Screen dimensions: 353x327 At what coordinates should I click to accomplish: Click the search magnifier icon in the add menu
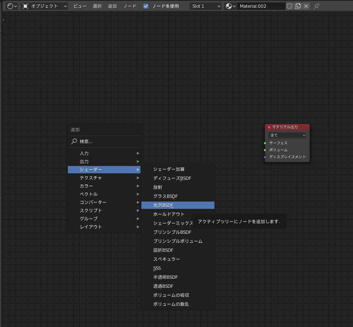tap(74, 141)
